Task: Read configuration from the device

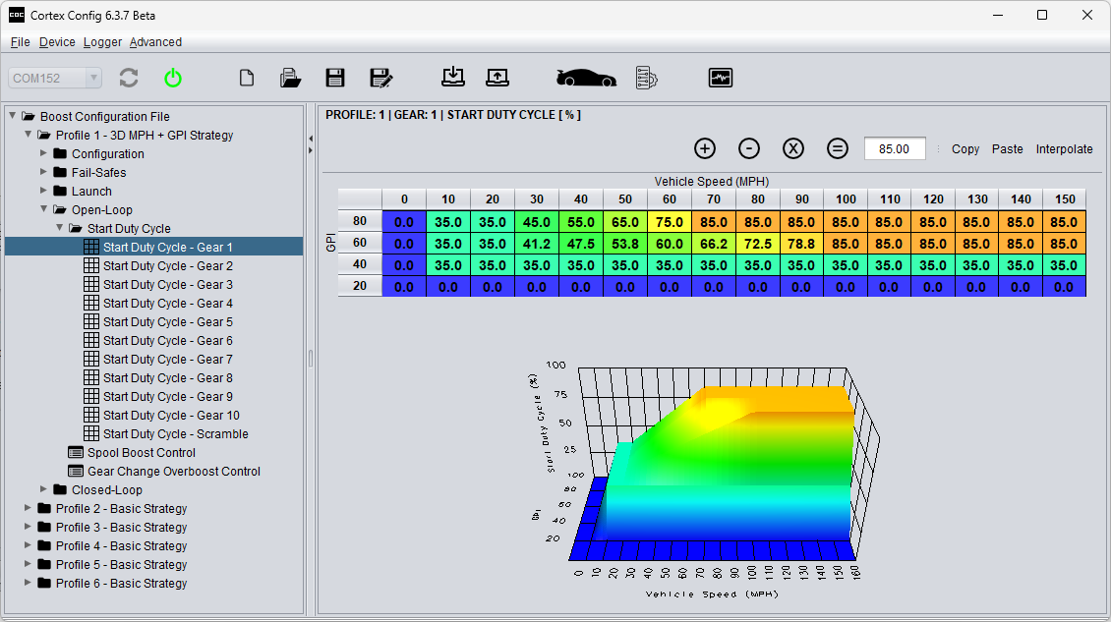Action: pos(452,76)
